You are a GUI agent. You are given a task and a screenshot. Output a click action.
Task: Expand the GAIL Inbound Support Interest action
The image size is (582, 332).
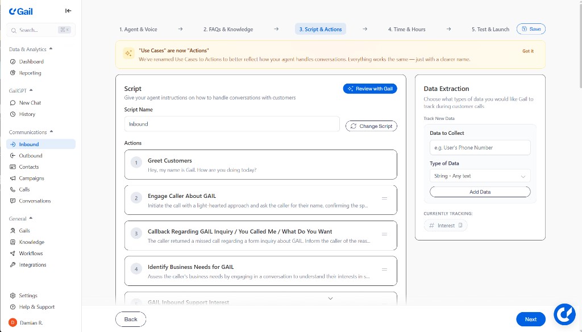click(x=330, y=297)
